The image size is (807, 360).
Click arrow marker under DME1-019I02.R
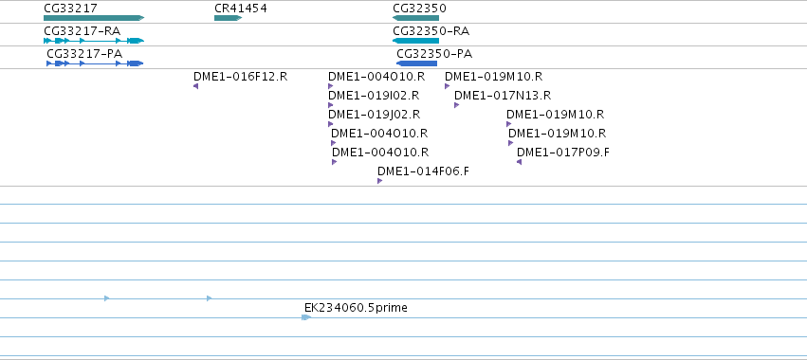pyautogui.click(x=330, y=105)
